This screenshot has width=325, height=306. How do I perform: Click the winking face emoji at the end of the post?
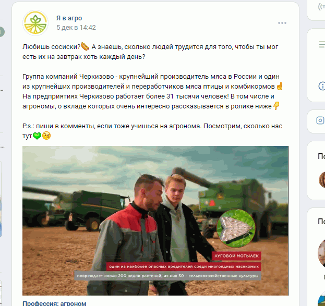point(46,136)
